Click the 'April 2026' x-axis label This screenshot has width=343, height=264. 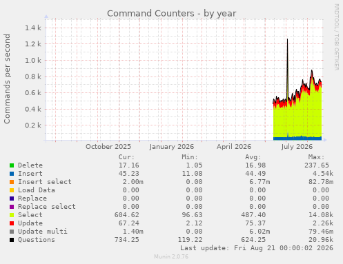click(x=234, y=147)
